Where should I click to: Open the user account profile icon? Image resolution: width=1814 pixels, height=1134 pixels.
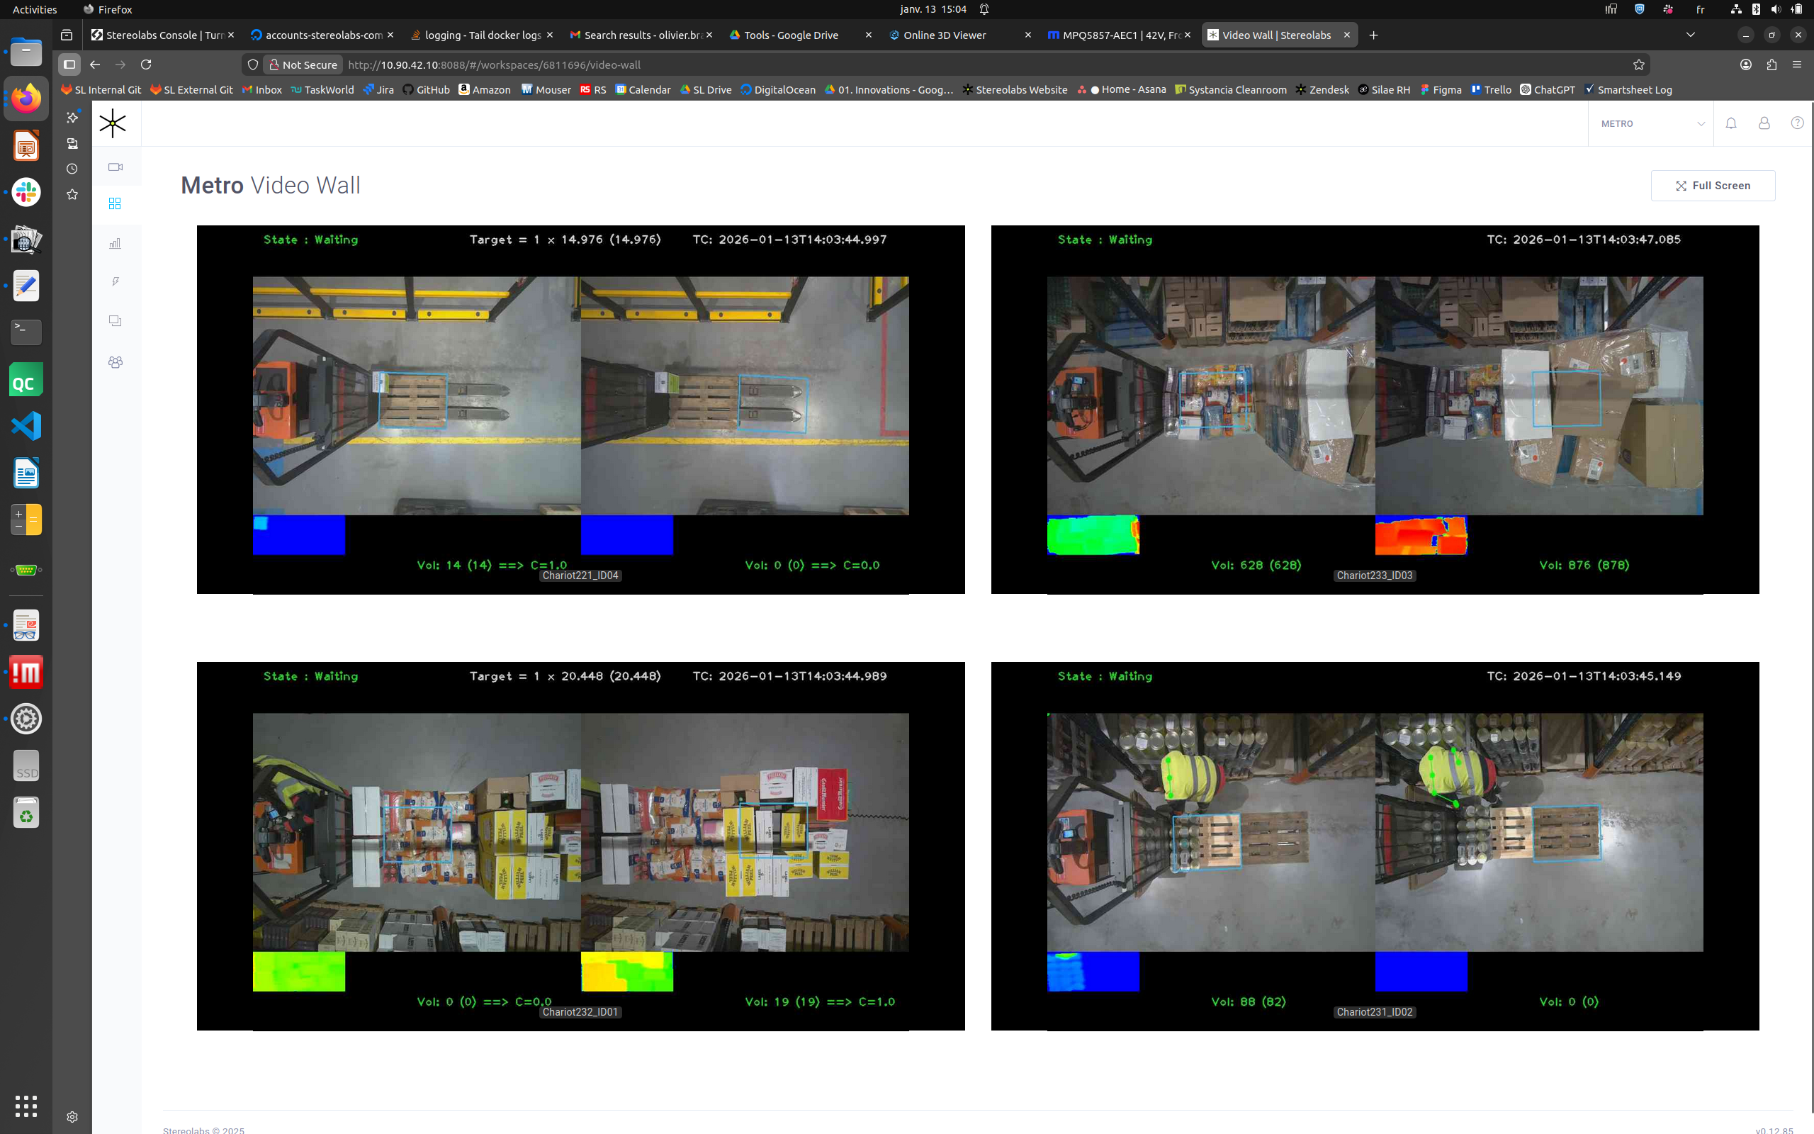pos(1764,124)
